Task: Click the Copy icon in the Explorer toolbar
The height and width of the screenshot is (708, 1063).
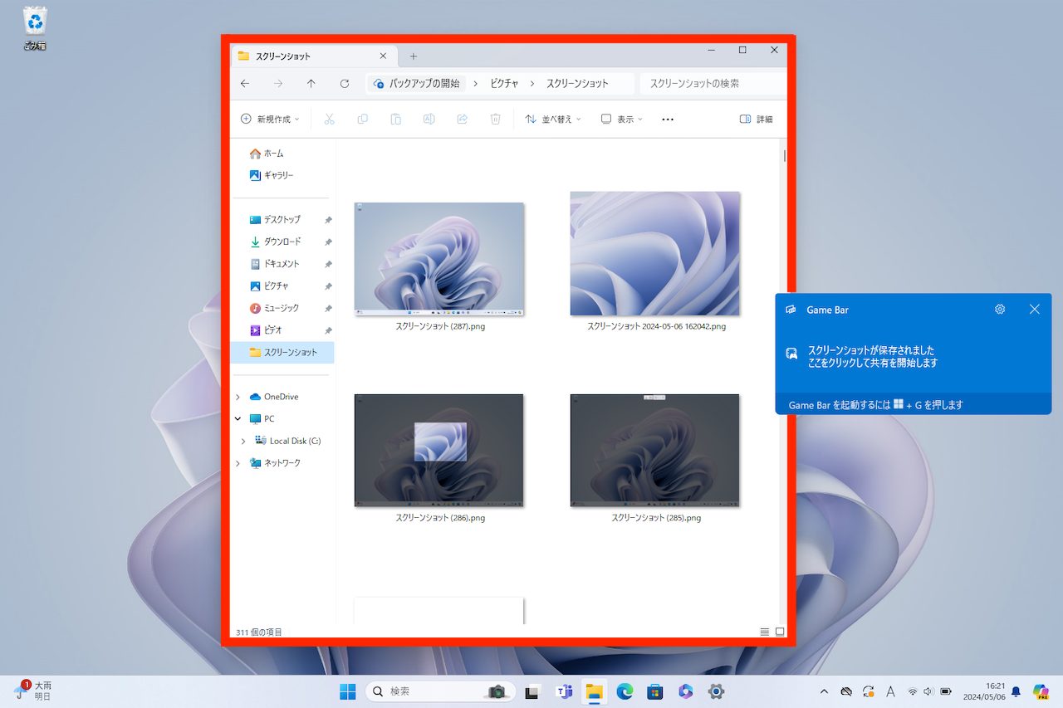Action: [362, 120]
